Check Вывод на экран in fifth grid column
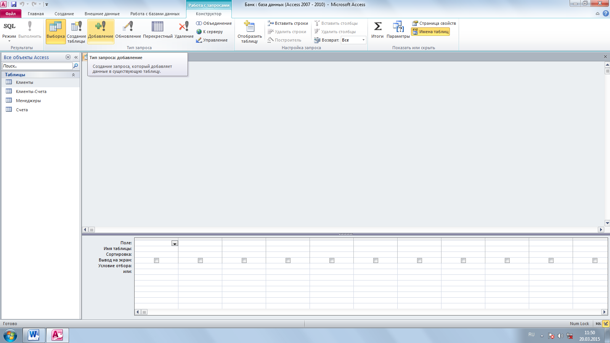The height and width of the screenshot is (343, 610). 332,261
